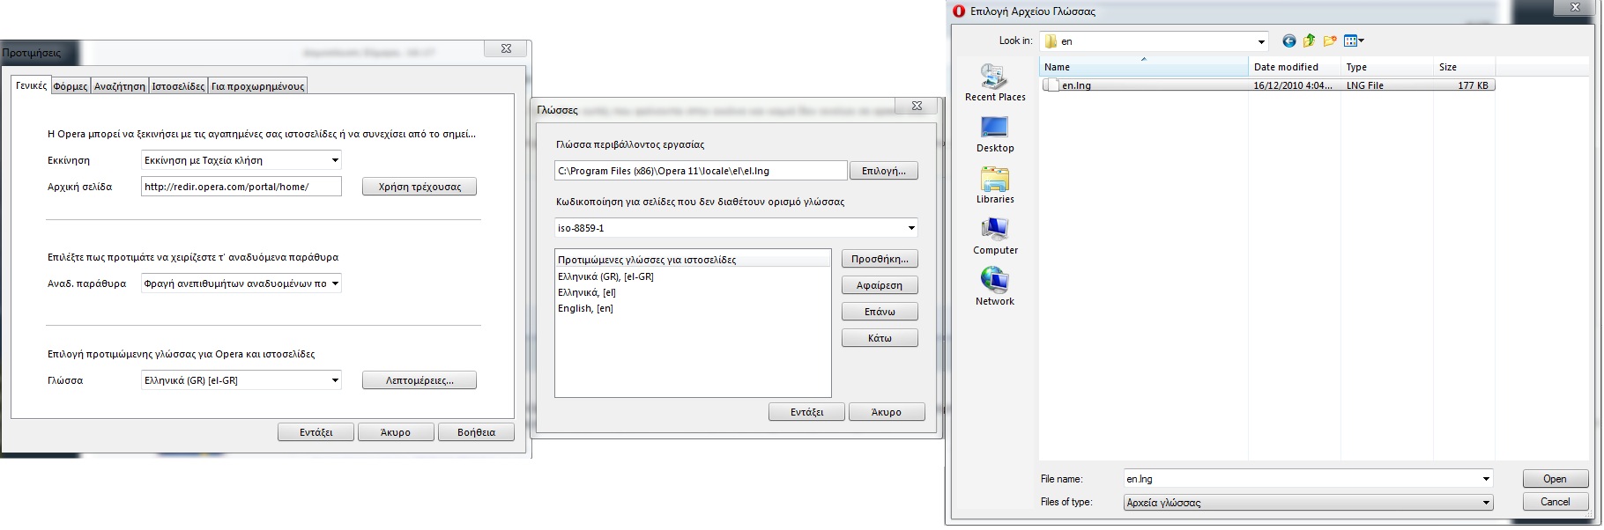Sort by Size column header
Image resolution: width=1604 pixels, height=530 pixels.
click(1465, 67)
